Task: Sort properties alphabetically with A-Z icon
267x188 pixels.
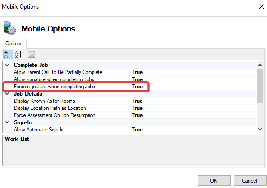Action: coord(18,55)
